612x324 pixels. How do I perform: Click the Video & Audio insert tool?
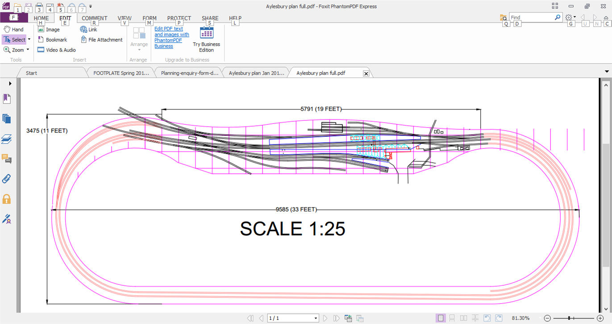point(56,50)
